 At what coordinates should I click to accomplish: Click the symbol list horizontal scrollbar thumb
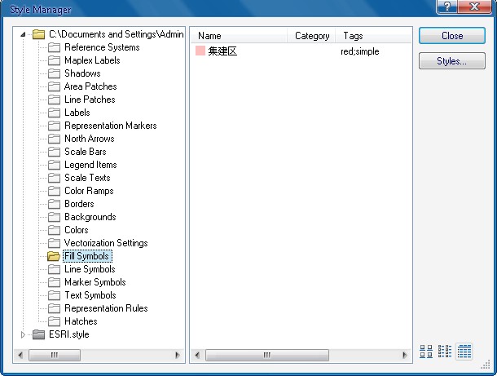tap(267, 355)
